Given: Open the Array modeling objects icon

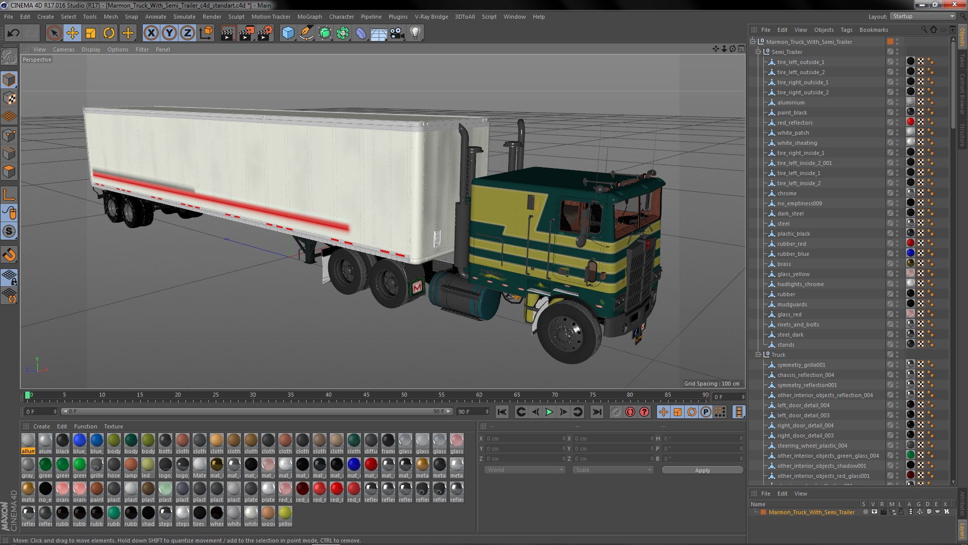Looking at the screenshot, I should pyautogui.click(x=343, y=33).
